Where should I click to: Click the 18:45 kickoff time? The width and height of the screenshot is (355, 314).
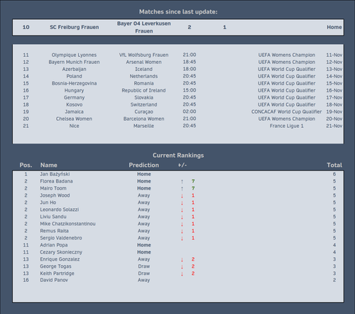tap(190, 62)
